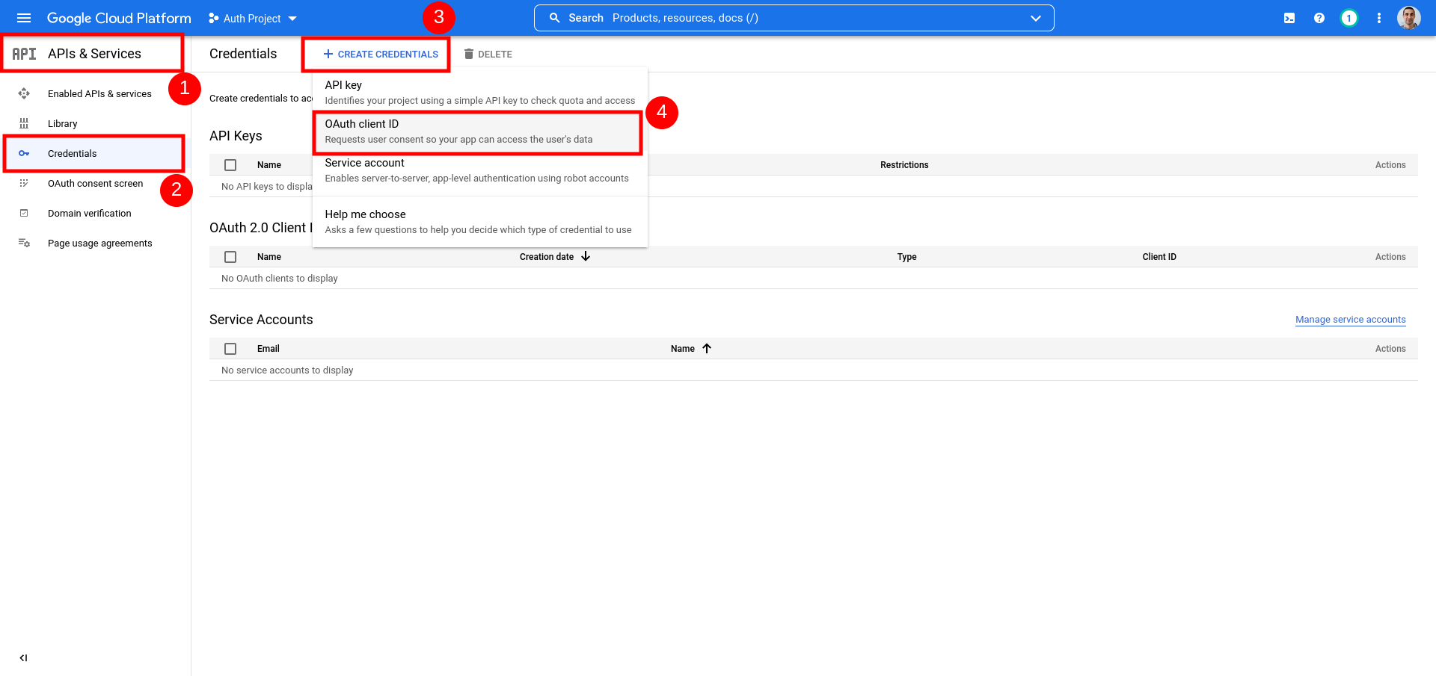Image resolution: width=1436 pixels, height=676 pixels.
Task: Click the Email column header
Action: coord(269,349)
